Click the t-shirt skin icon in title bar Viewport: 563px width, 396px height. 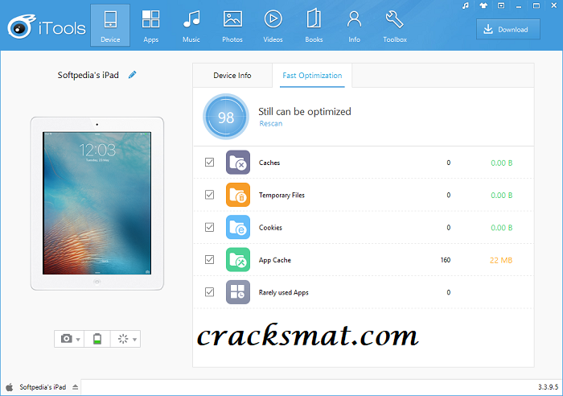click(x=483, y=6)
